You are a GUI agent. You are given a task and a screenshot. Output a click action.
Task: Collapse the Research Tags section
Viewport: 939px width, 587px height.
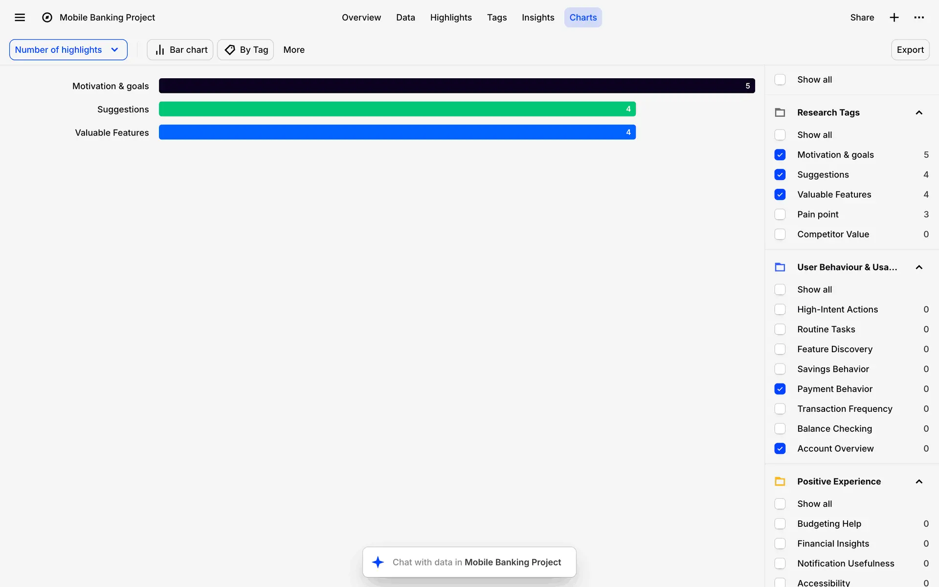[919, 113]
